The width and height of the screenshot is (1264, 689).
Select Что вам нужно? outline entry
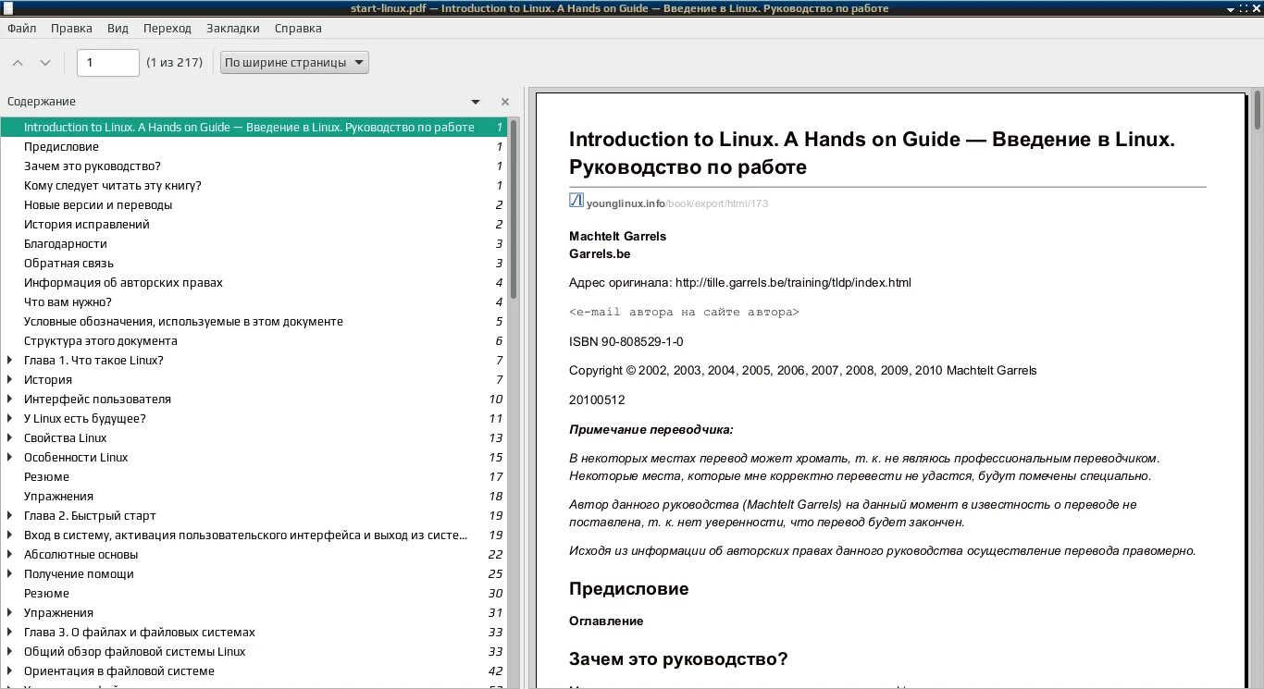(254, 302)
